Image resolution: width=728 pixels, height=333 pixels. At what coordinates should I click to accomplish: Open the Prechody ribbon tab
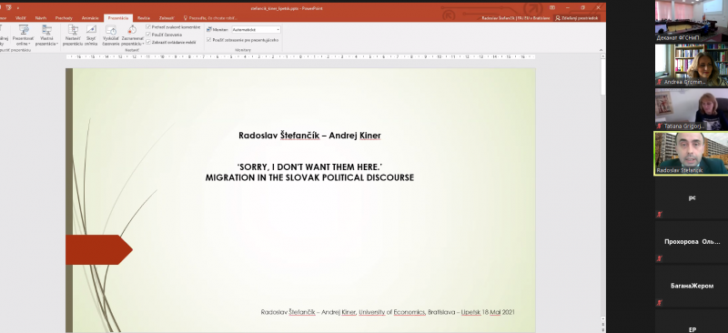click(64, 18)
